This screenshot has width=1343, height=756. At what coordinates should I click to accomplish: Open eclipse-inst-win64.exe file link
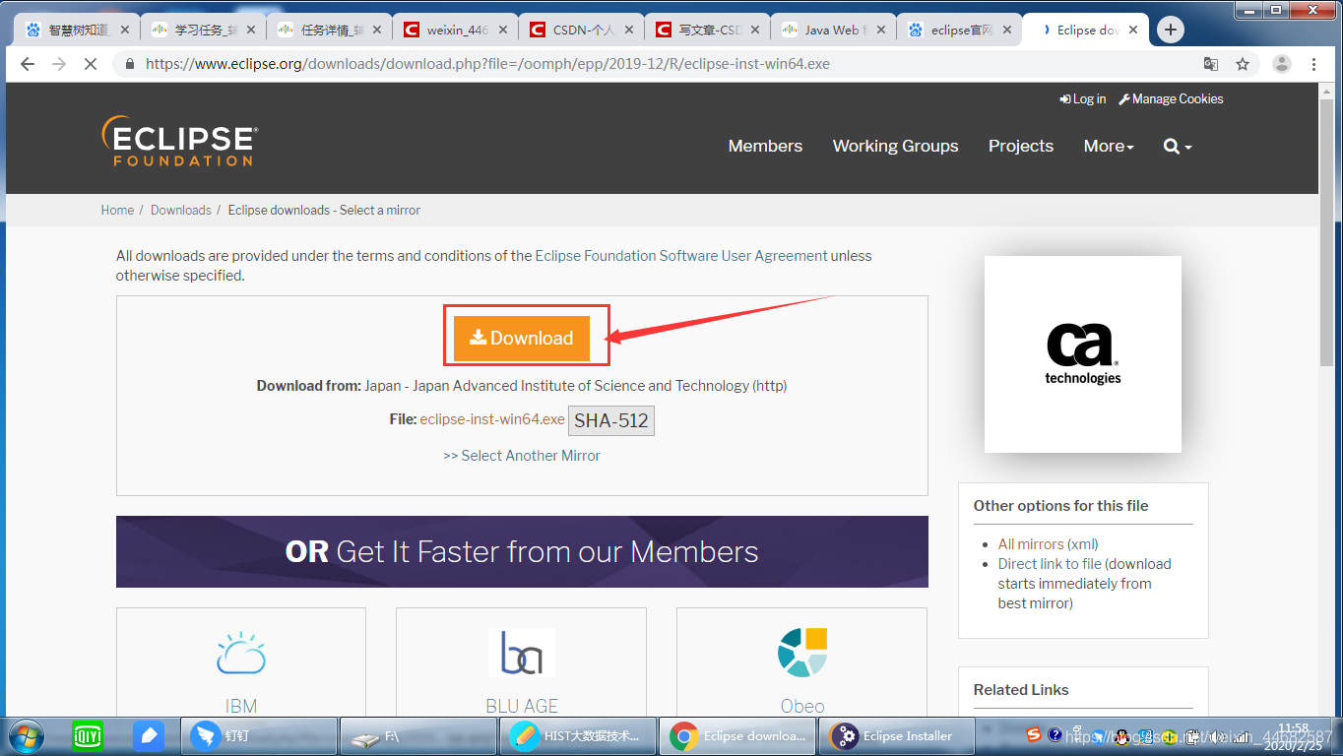coord(492,419)
